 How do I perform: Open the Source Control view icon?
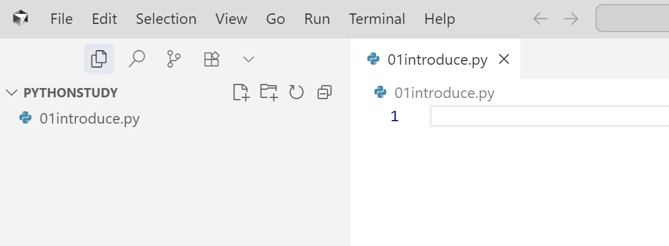tap(173, 59)
